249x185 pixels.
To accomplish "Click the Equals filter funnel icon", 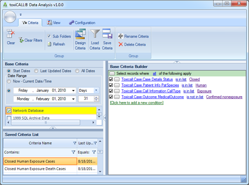I will (94, 152).
